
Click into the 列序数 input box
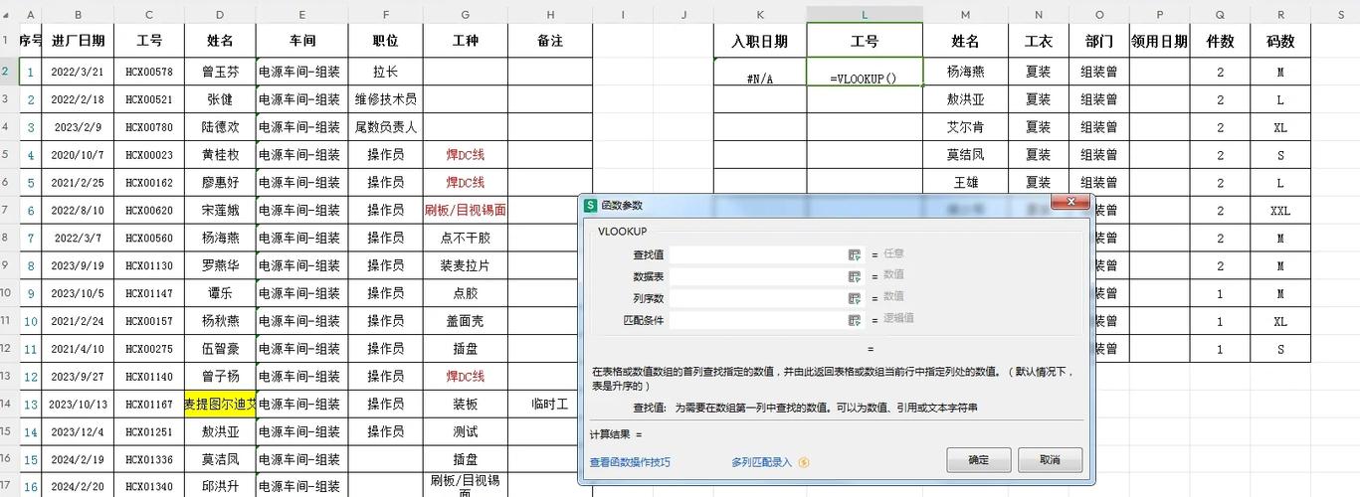point(756,297)
